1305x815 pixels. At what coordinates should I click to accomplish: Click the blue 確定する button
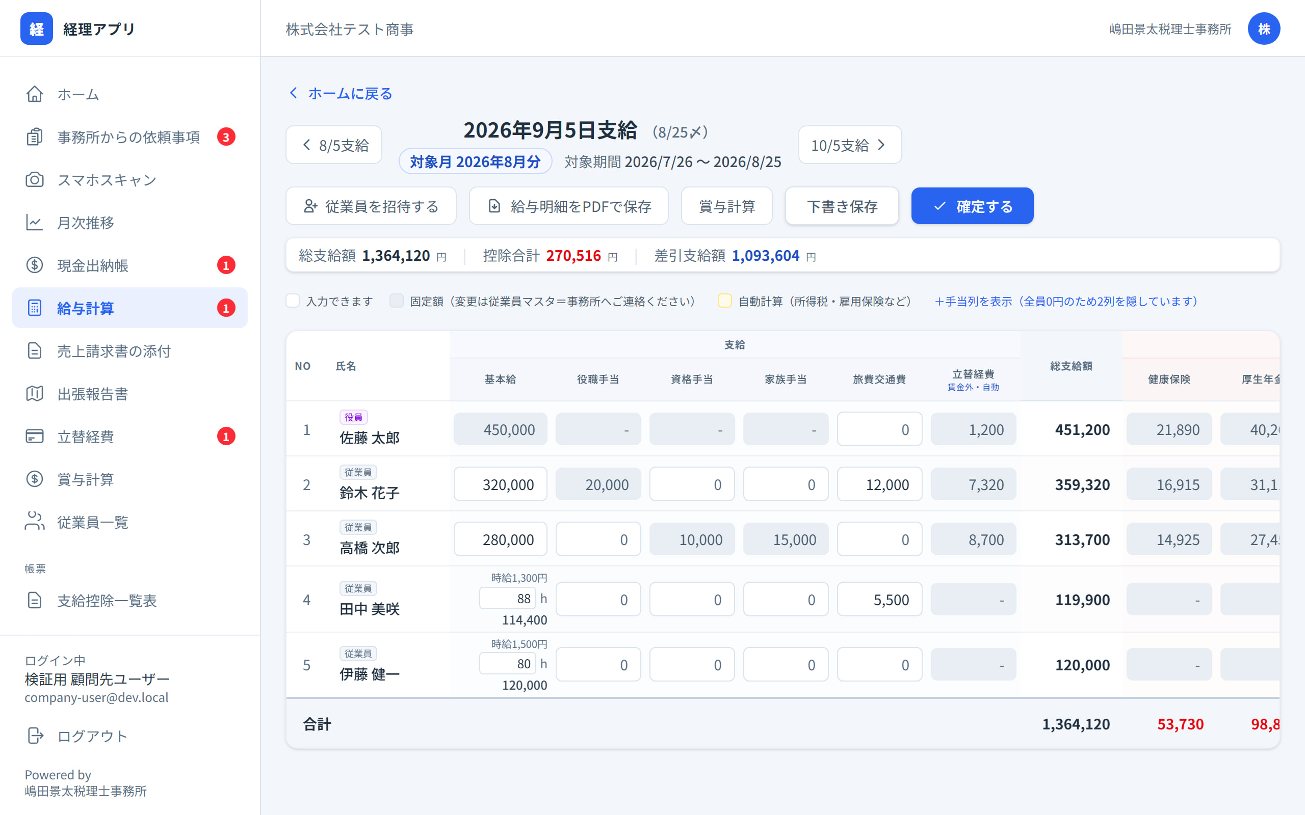pyautogui.click(x=972, y=206)
